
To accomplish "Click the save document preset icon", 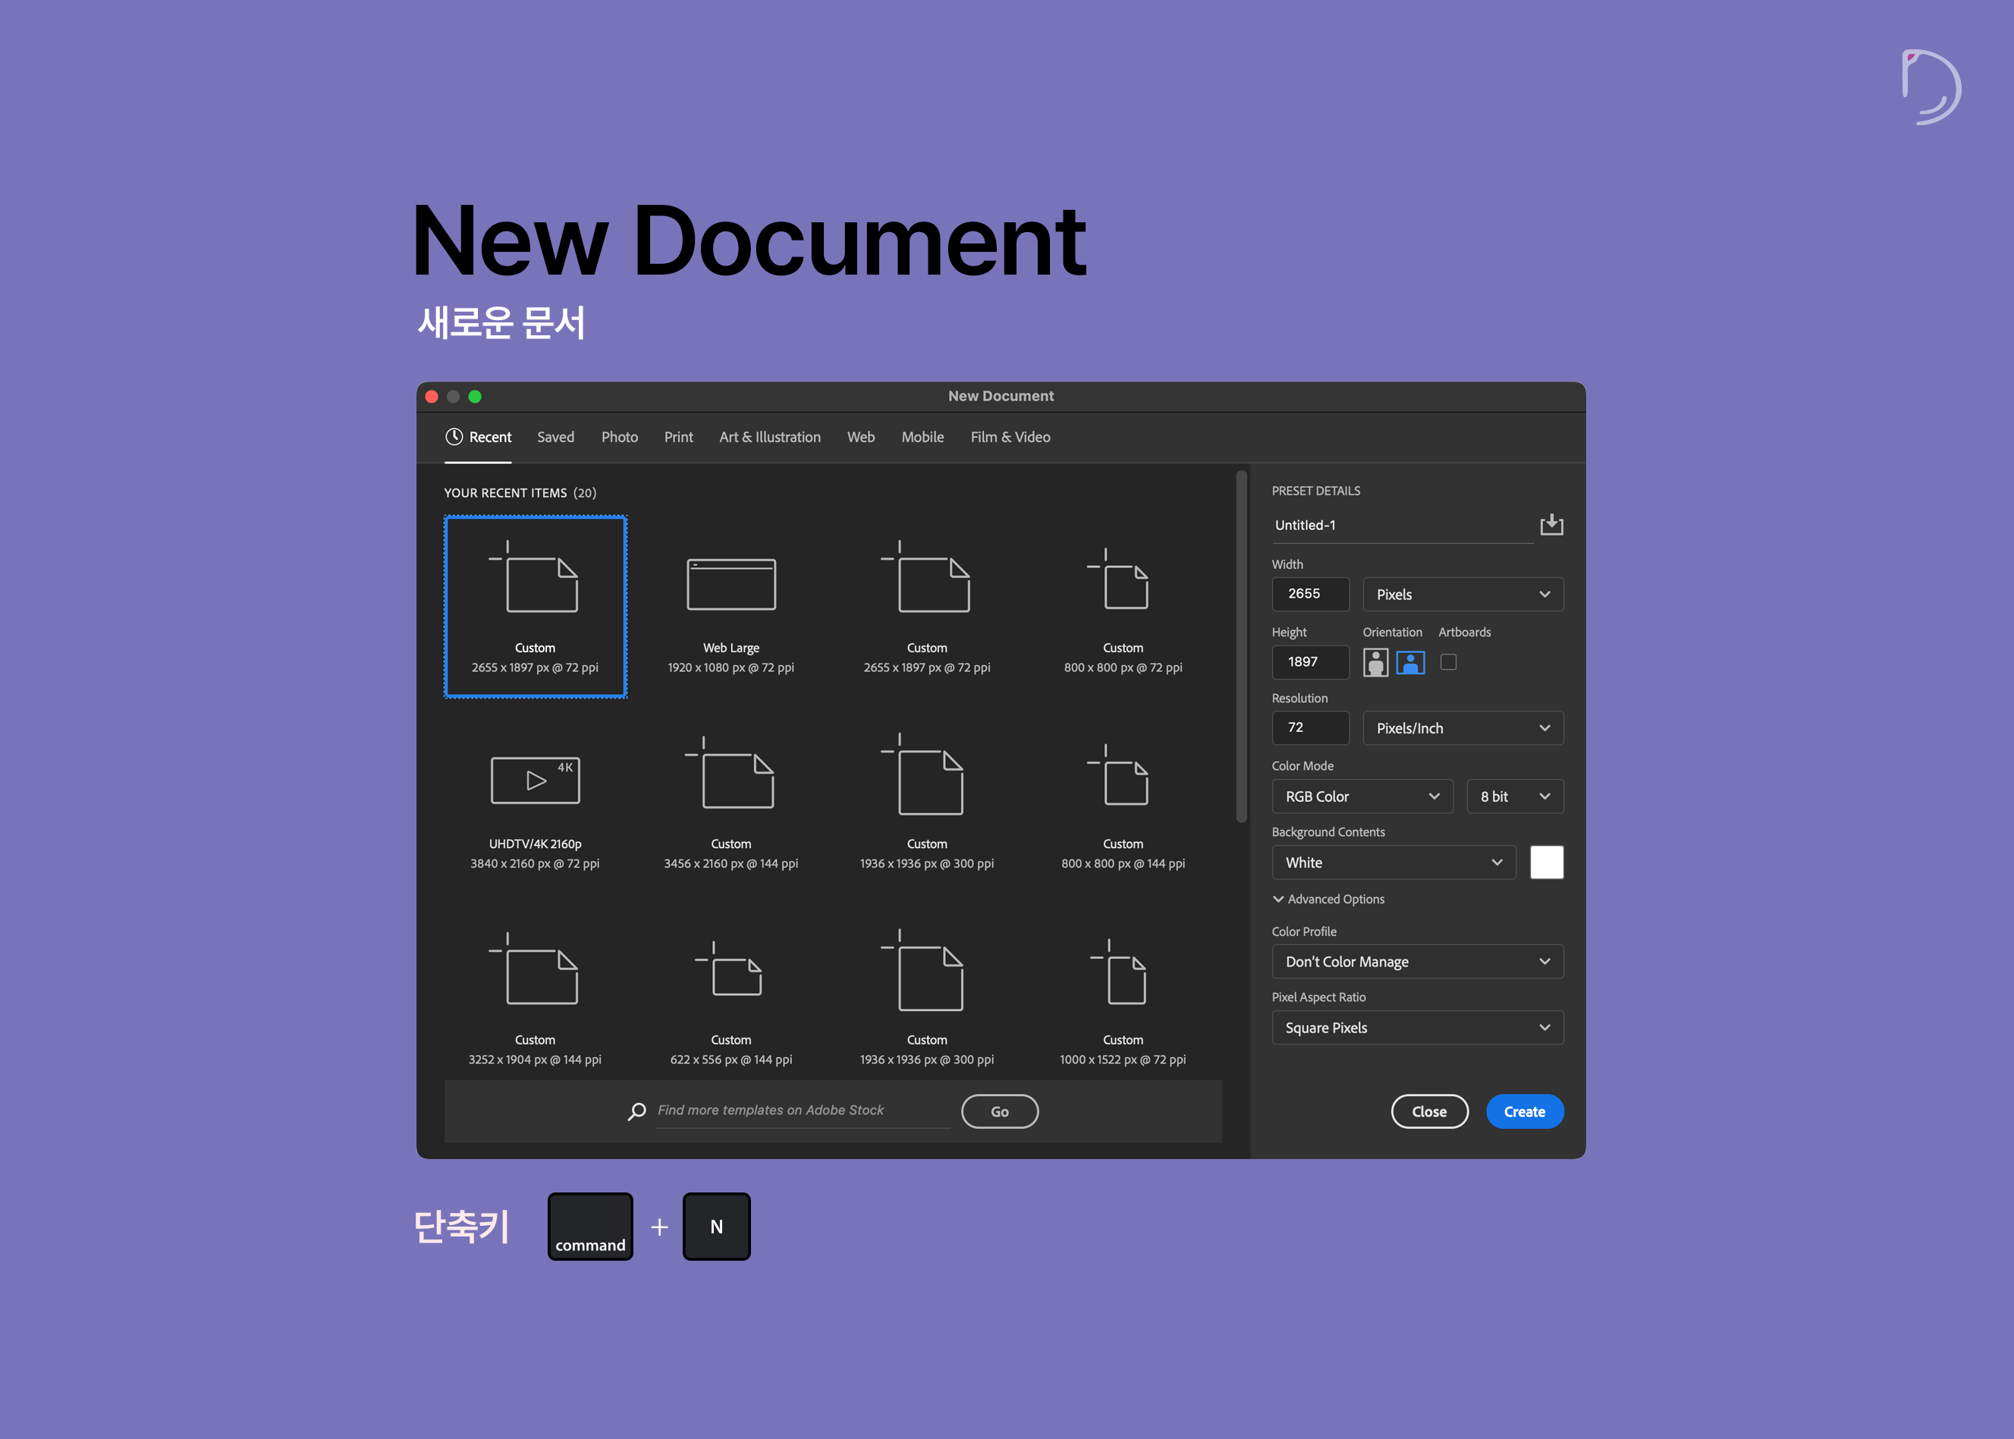I will tap(1551, 525).
